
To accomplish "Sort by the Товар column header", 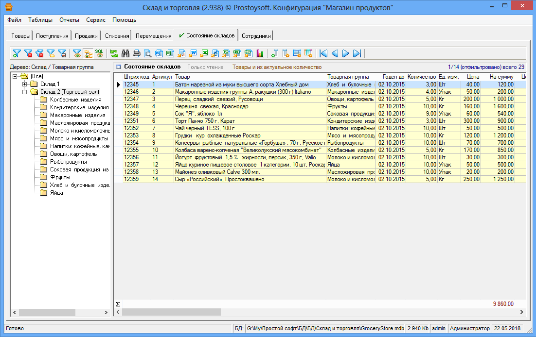I will [x=183, y=77].
